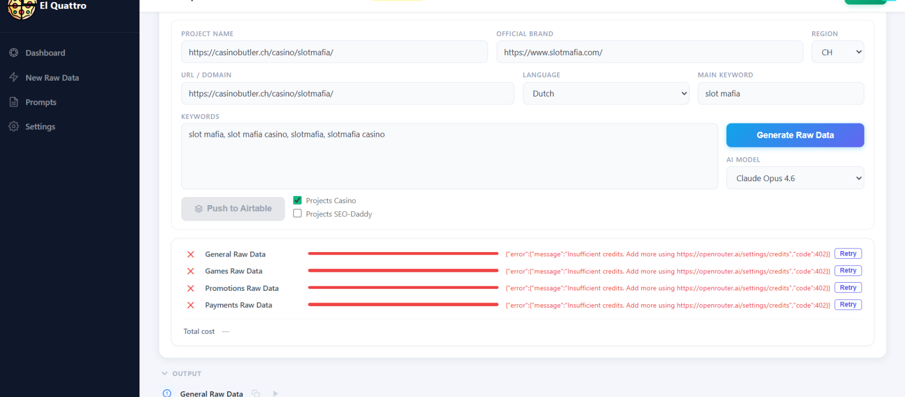This screenshot has height=397, width=905.
Task: Open Settings from the sidebar
Action: 40,127
